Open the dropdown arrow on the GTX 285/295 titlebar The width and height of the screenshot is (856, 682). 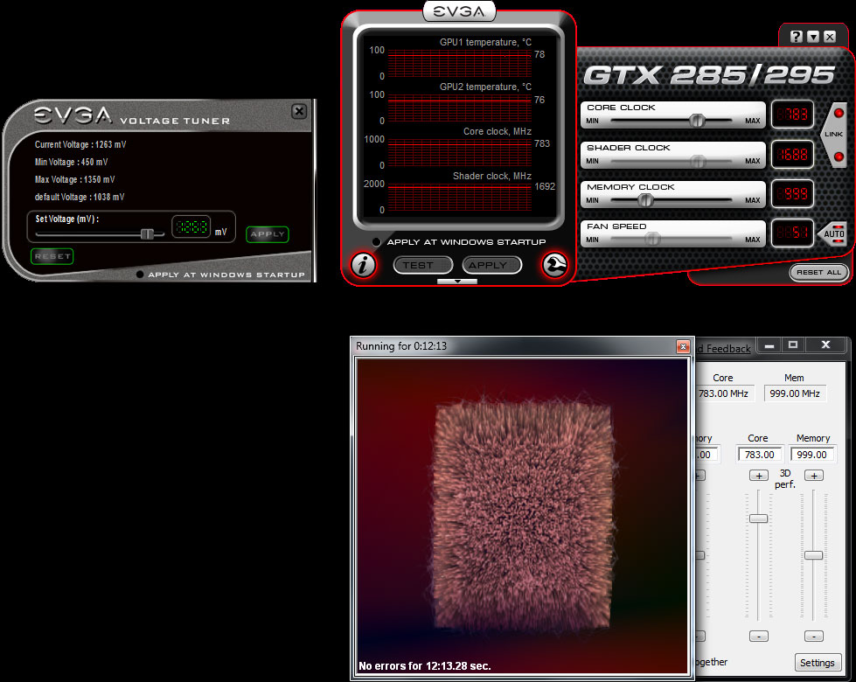point(813,36)
